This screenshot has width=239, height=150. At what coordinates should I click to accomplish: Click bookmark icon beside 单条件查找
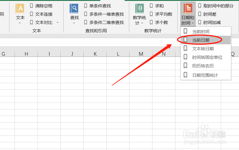click(x=86, y=6)
